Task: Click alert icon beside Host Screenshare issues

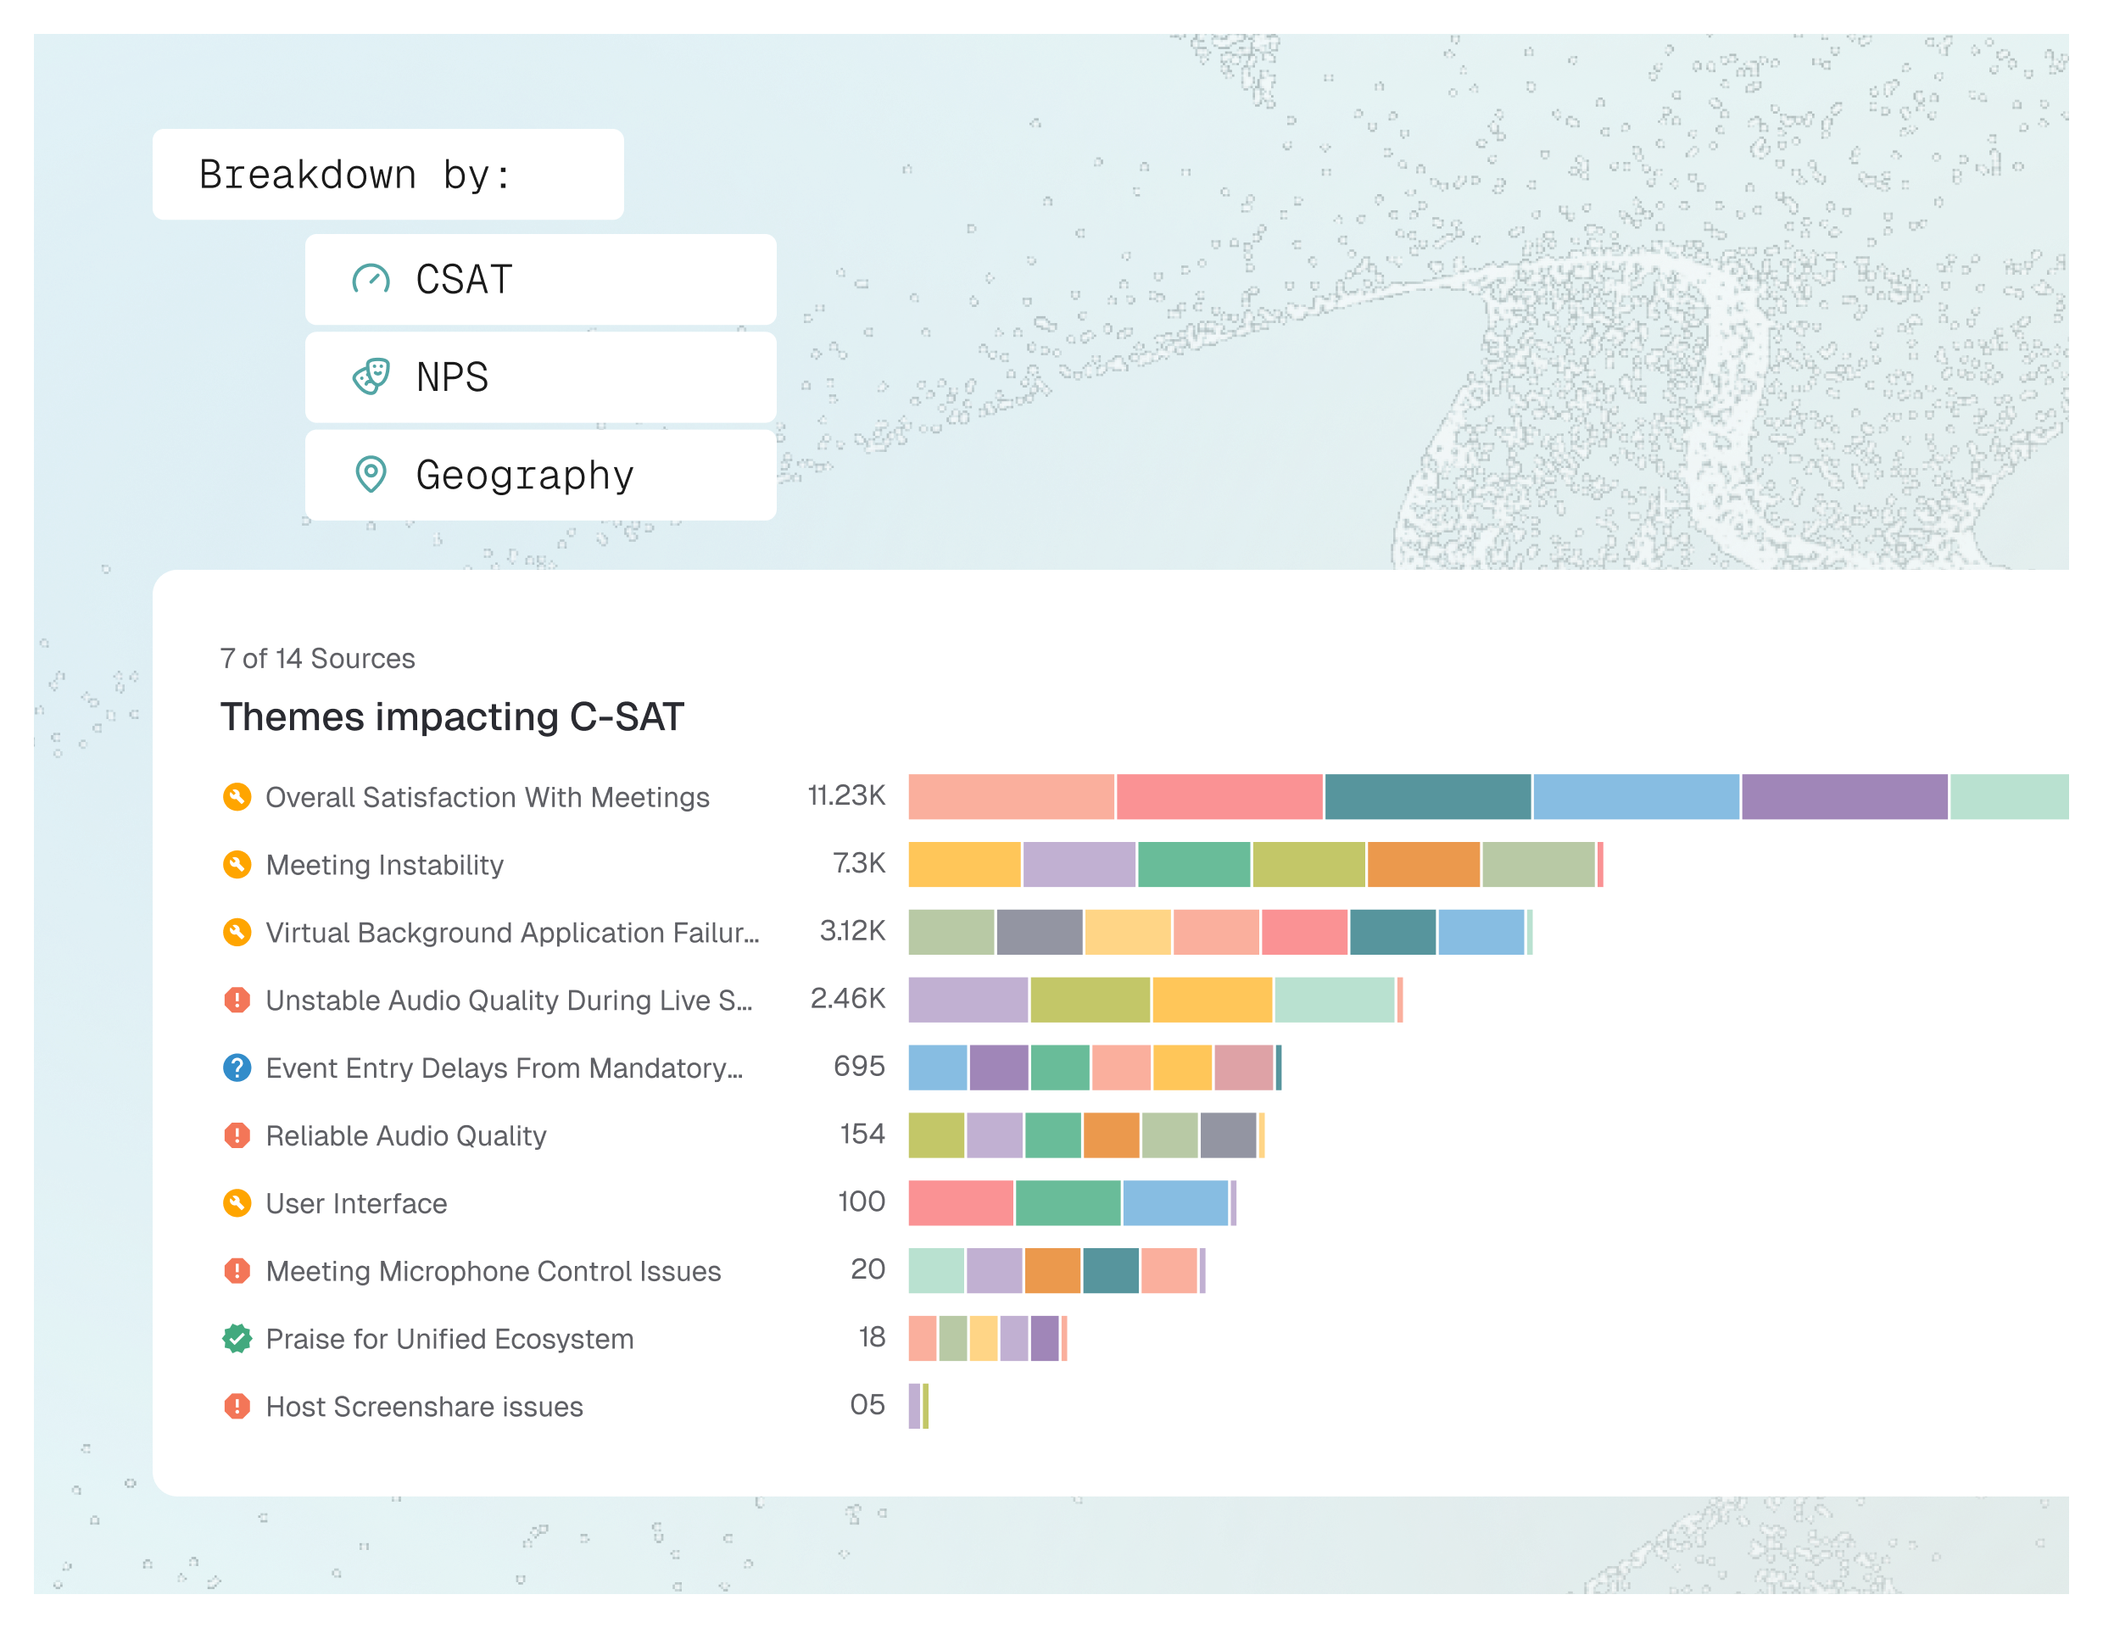Action: (x=237, y=1406)
